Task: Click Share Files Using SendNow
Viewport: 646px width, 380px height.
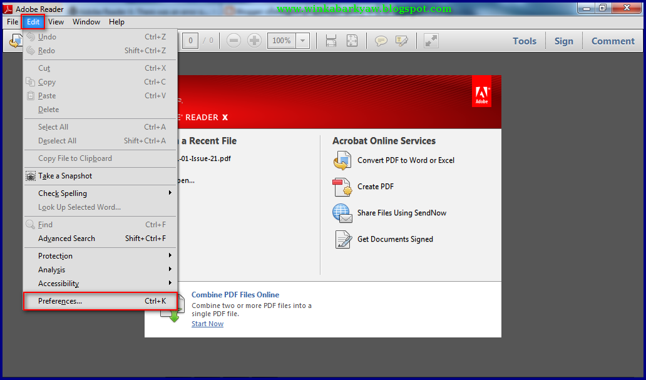Action: 402,213
